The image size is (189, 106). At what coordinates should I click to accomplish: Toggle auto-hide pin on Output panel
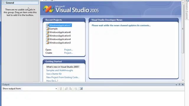(x=179, y=85)
